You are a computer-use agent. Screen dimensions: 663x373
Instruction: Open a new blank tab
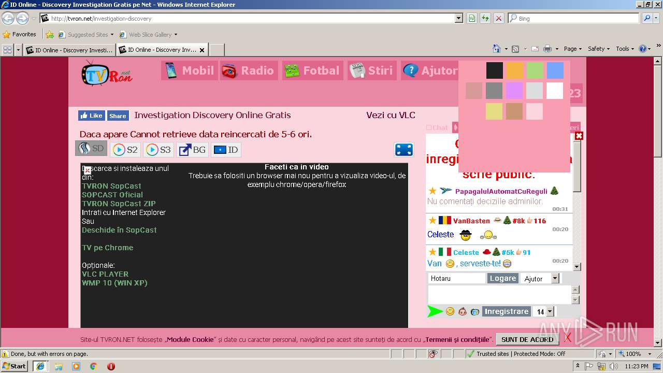[x=217, y=50]
